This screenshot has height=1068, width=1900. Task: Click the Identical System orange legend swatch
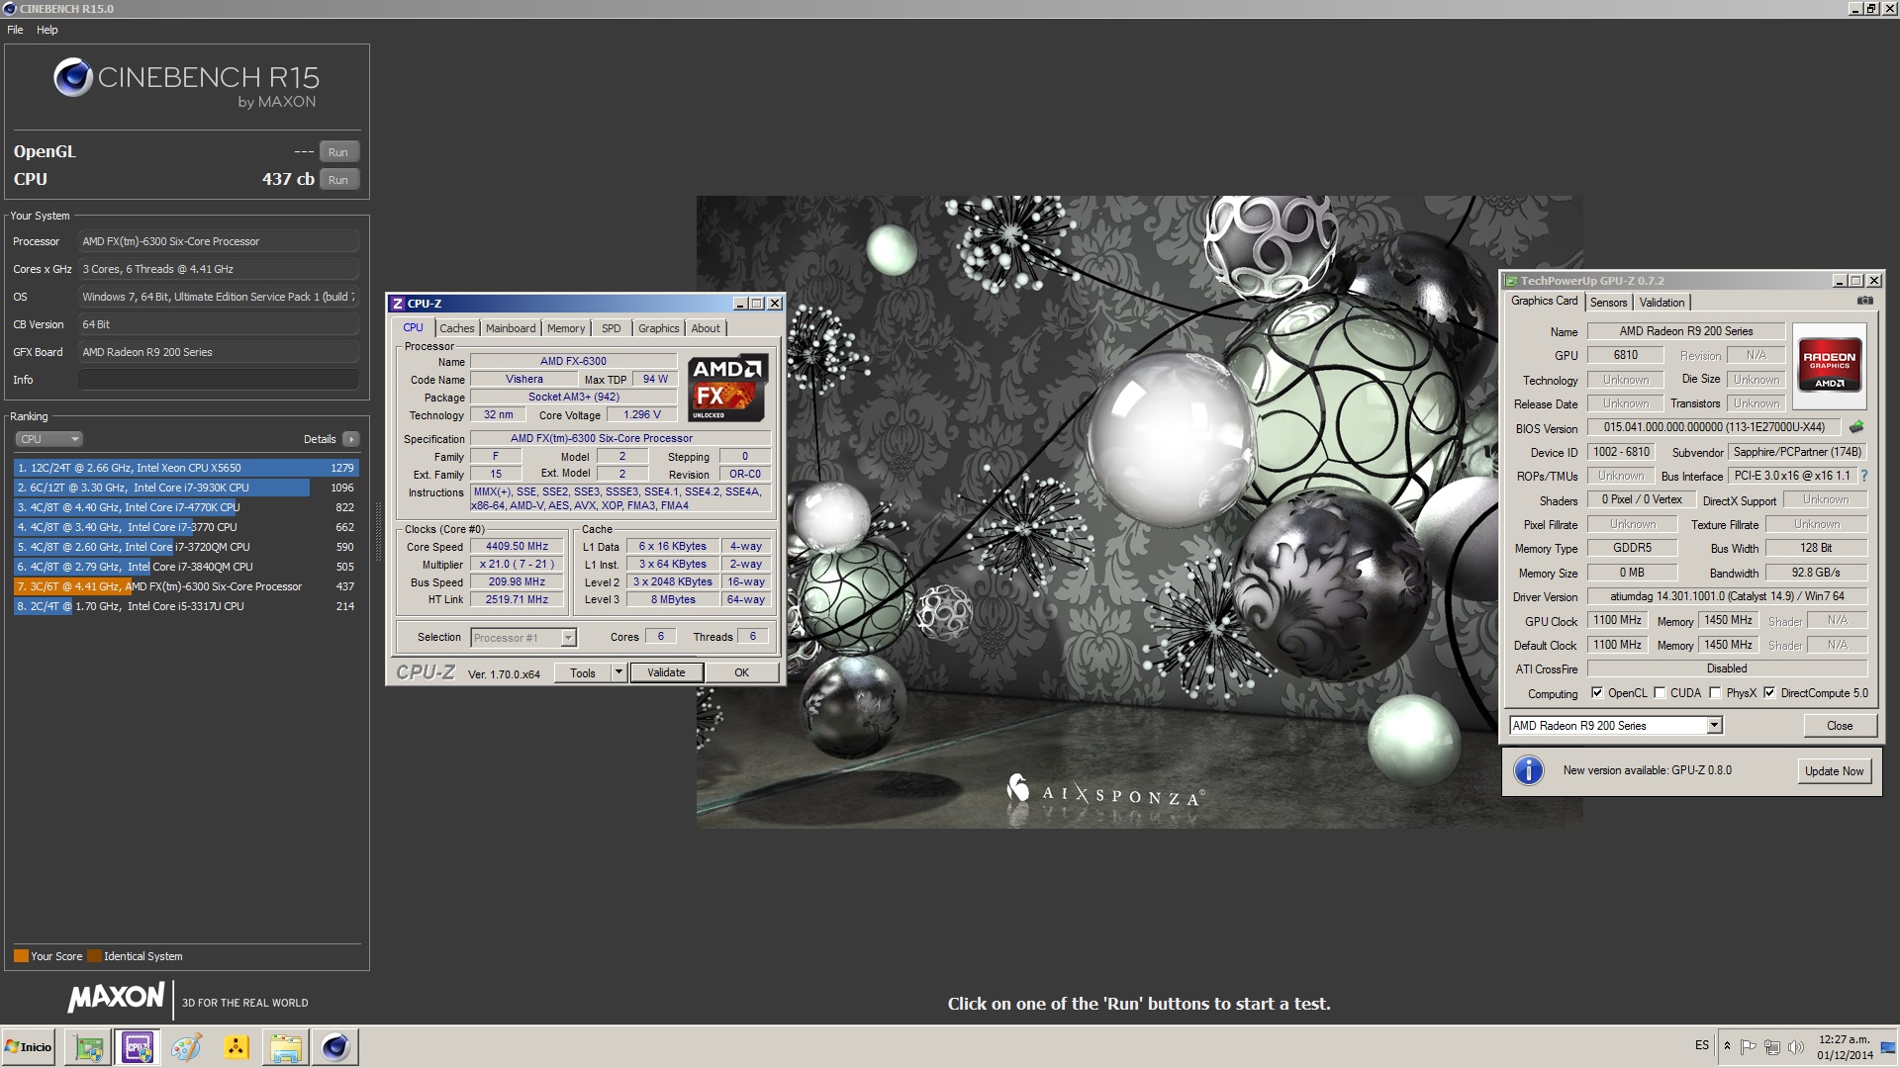(x=94, y=956)
